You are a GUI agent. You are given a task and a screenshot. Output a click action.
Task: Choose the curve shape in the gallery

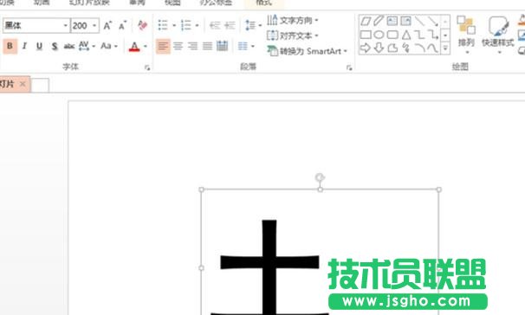click(x=433, y=48)
